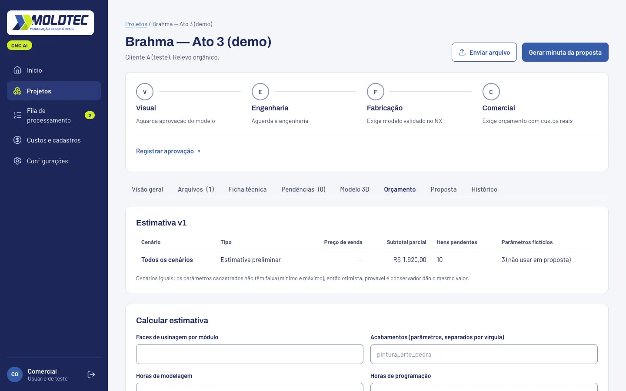Open the Ficha técnica tab
The width and height of the screenshot is (626, 391).
tap(247, 189)
